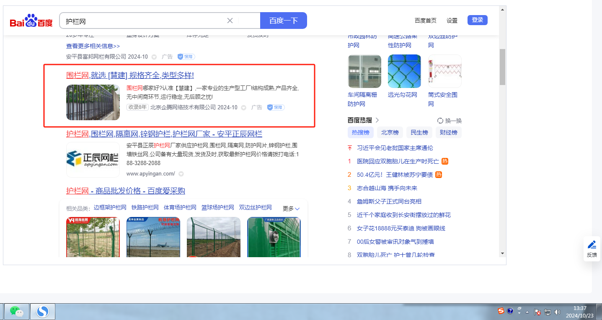Viewport: 602px width, 320px height.
Task: Open the 扬海丝网 fence product image
Action: 93,237
